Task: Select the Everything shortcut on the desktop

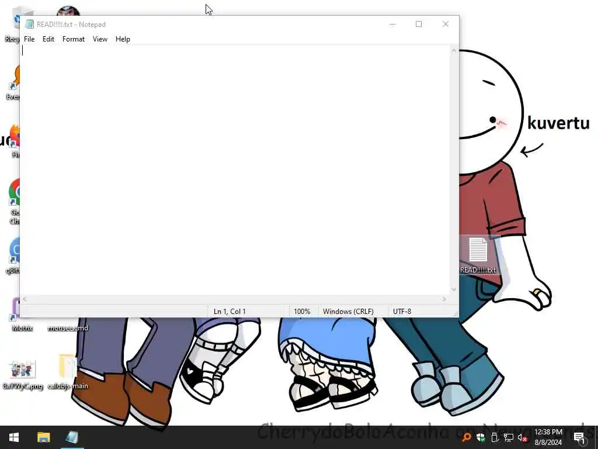Action: [13, 82]
